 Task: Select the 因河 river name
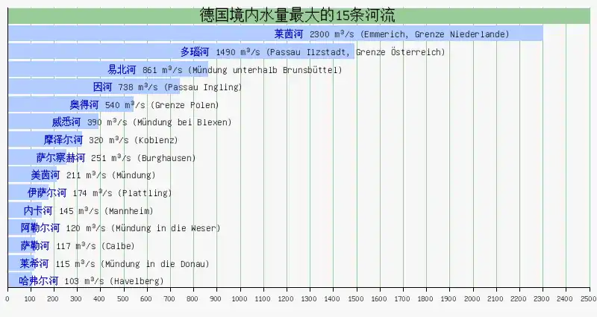[103, 87]
